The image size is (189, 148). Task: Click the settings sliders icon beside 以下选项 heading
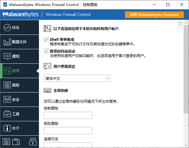click(47, 29)
